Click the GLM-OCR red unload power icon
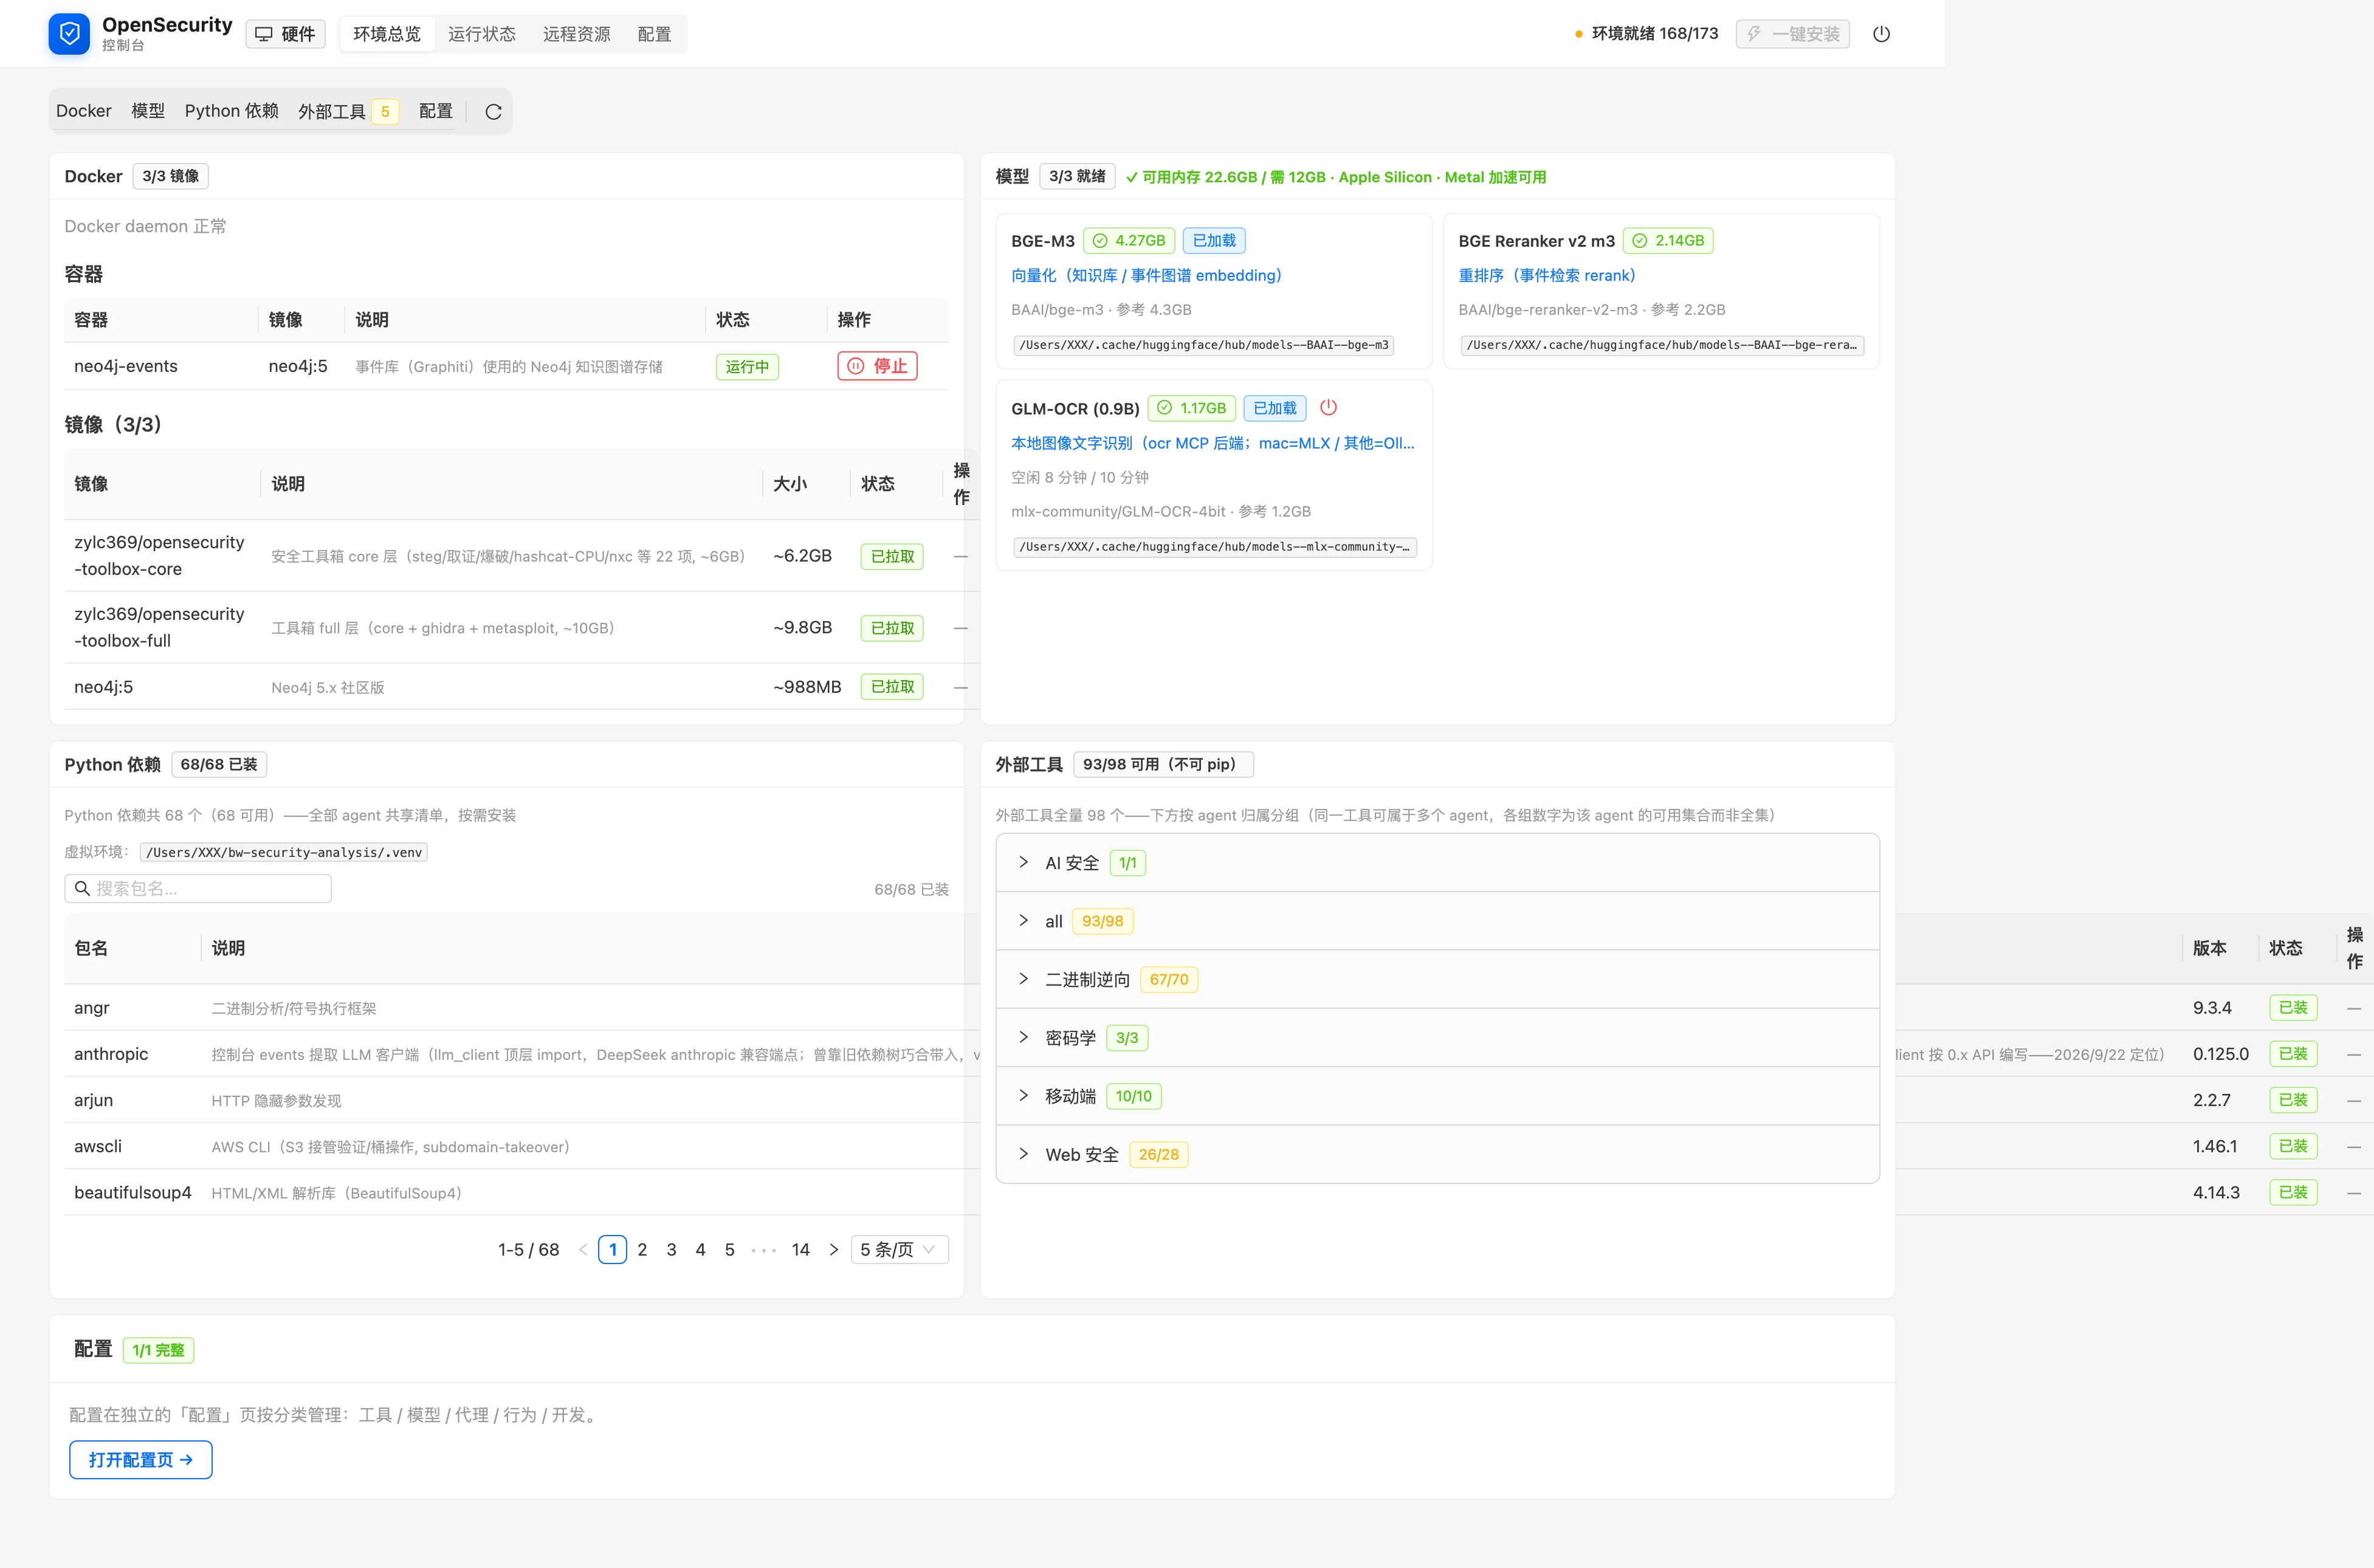Screen dimensions: 2374x1568 pos(1328,407)
